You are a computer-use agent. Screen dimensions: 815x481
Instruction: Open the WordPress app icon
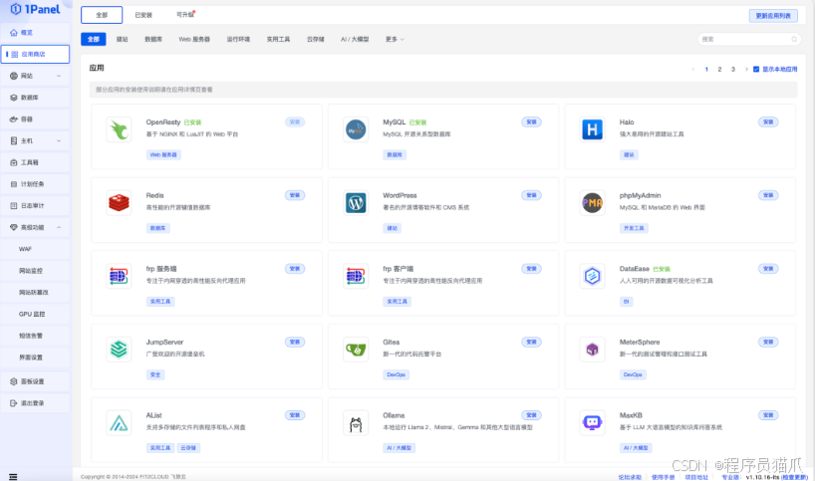click(356, 202)
